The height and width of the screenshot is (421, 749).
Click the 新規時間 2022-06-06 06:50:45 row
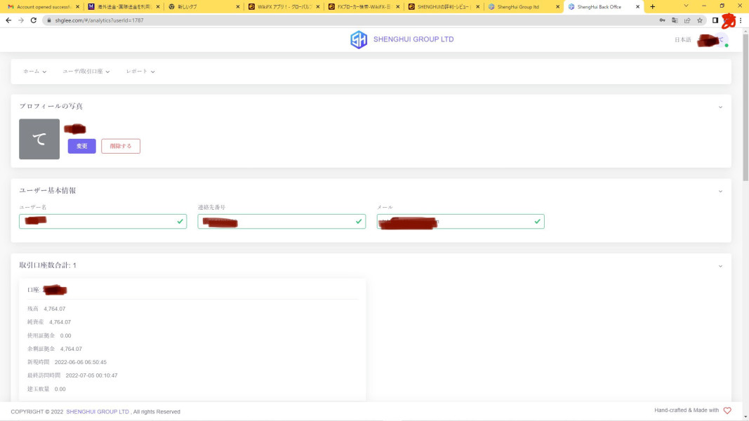pyautogui.click(x=67, y=363)
